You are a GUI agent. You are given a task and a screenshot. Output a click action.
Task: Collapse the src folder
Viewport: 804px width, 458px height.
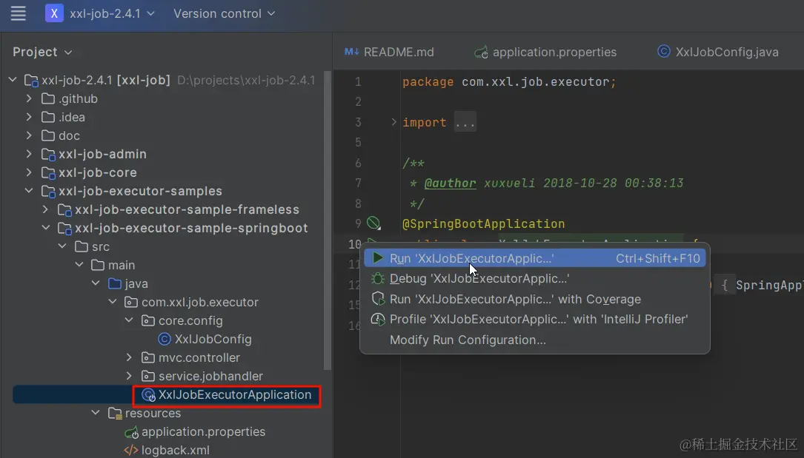(62, 246)
